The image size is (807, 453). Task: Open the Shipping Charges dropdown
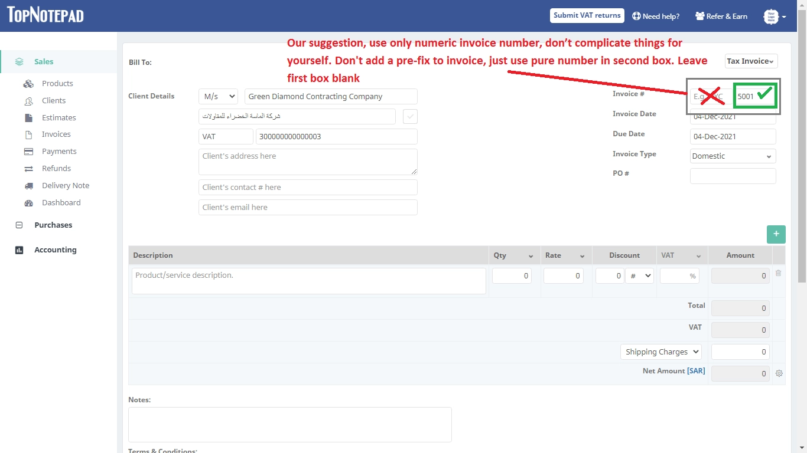660,352
